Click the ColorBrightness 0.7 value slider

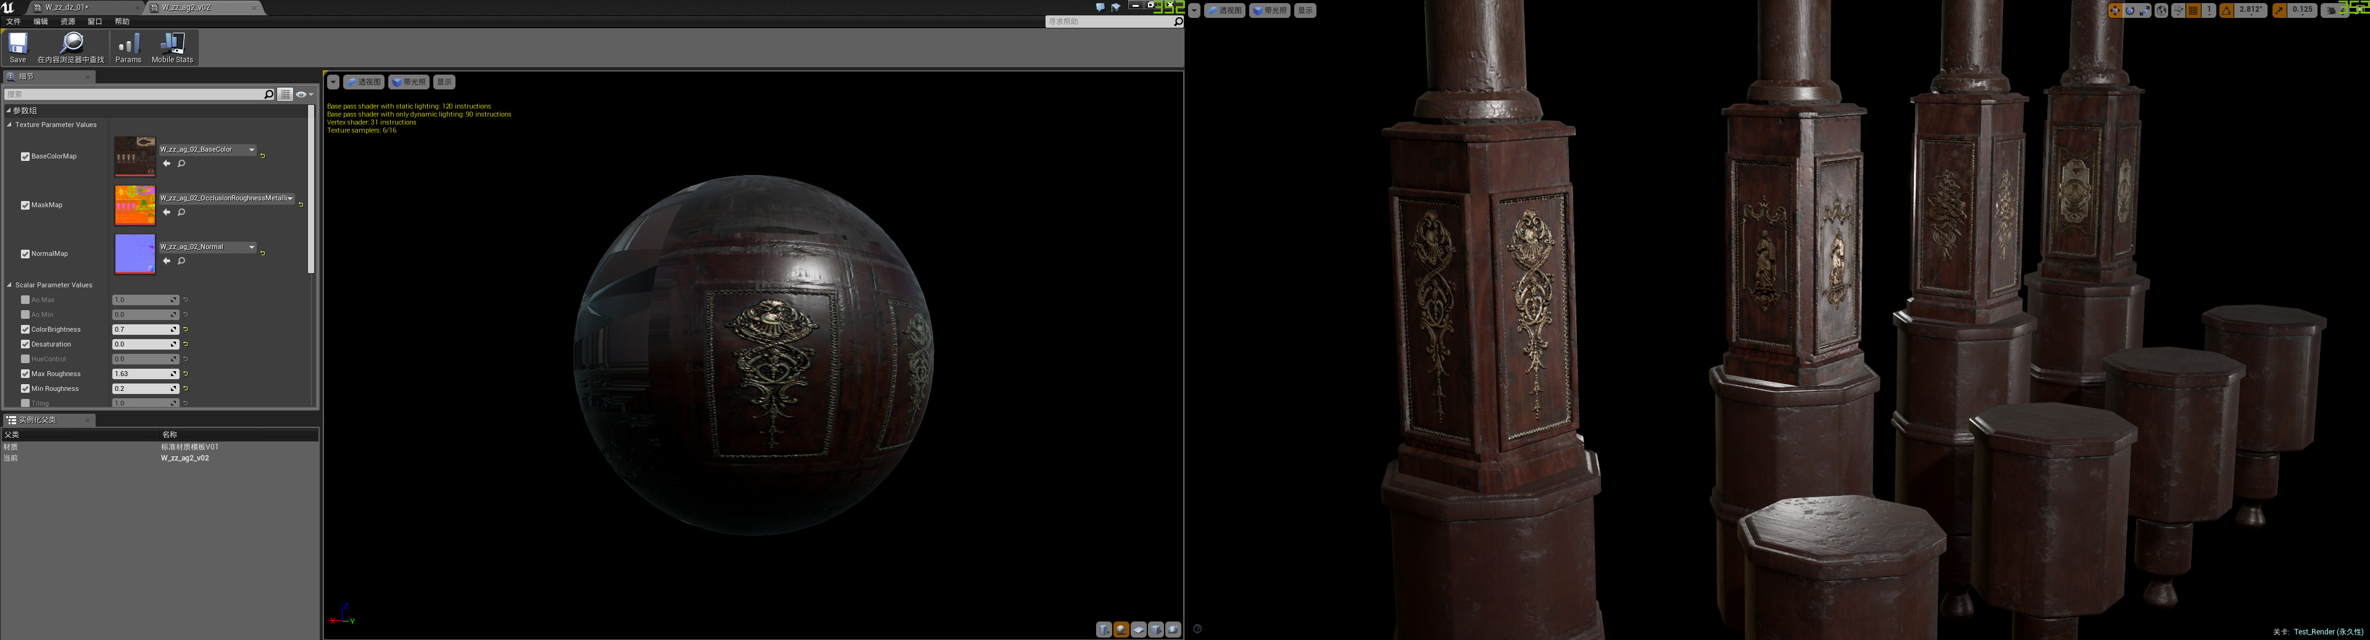[146, 329]
